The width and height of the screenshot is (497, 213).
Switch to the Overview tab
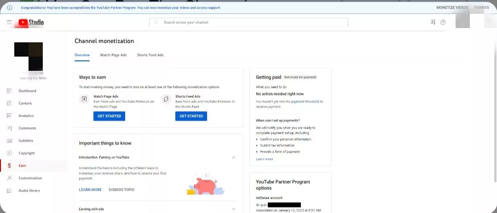[x=82, y=55]
